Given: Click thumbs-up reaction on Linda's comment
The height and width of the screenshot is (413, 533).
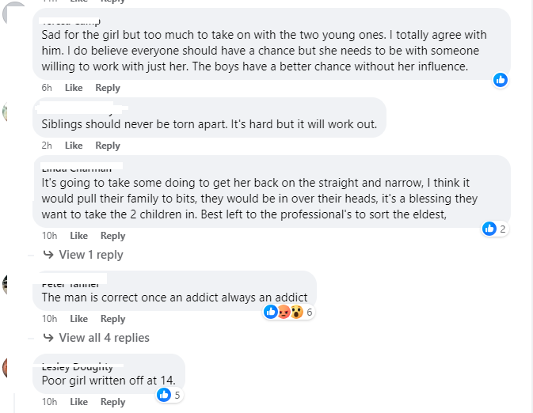Looking at the screenshot, I should click(x=490, y=229).
